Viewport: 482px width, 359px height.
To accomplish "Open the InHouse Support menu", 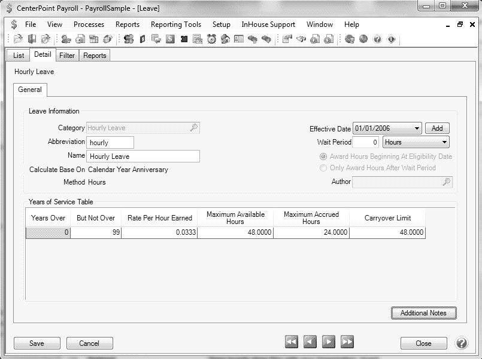I will pos(268,24).
